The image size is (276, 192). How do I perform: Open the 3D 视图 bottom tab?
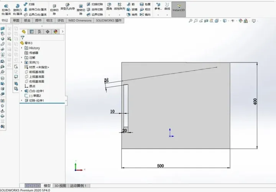point(60,185)
